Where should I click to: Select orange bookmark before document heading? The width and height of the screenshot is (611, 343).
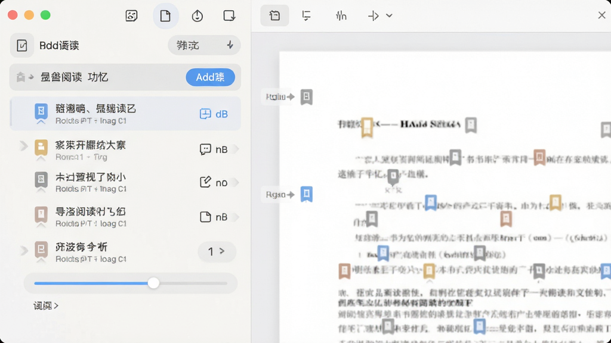pos(367,127)
